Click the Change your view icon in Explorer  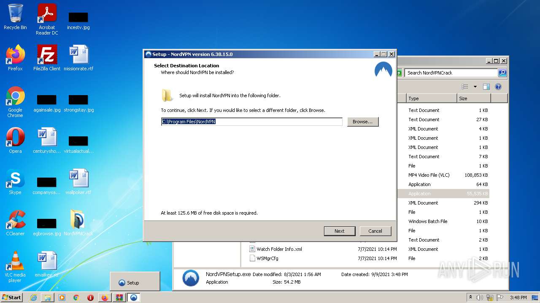coord(464,87)
